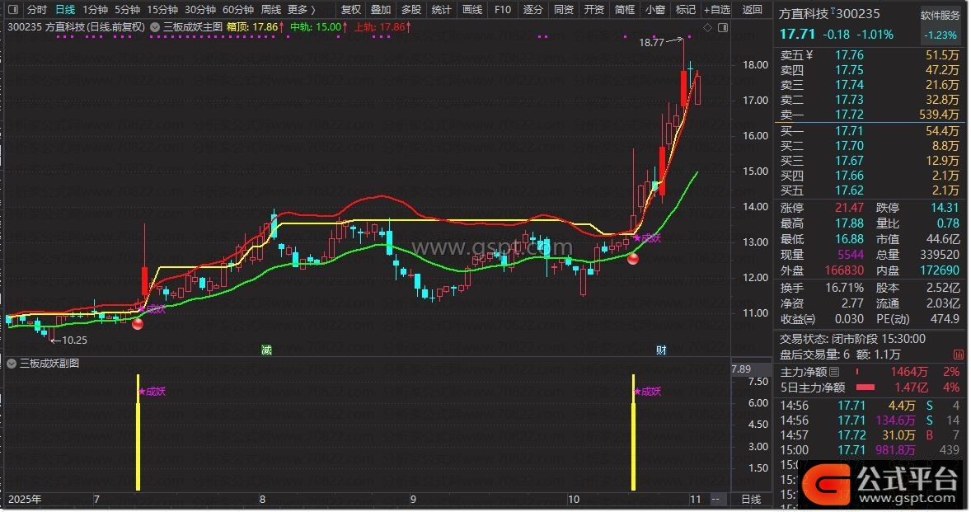Screen dimensions: 971x512
Task: Toggle the 小窗 small window mode
Action: pos(655,10)
